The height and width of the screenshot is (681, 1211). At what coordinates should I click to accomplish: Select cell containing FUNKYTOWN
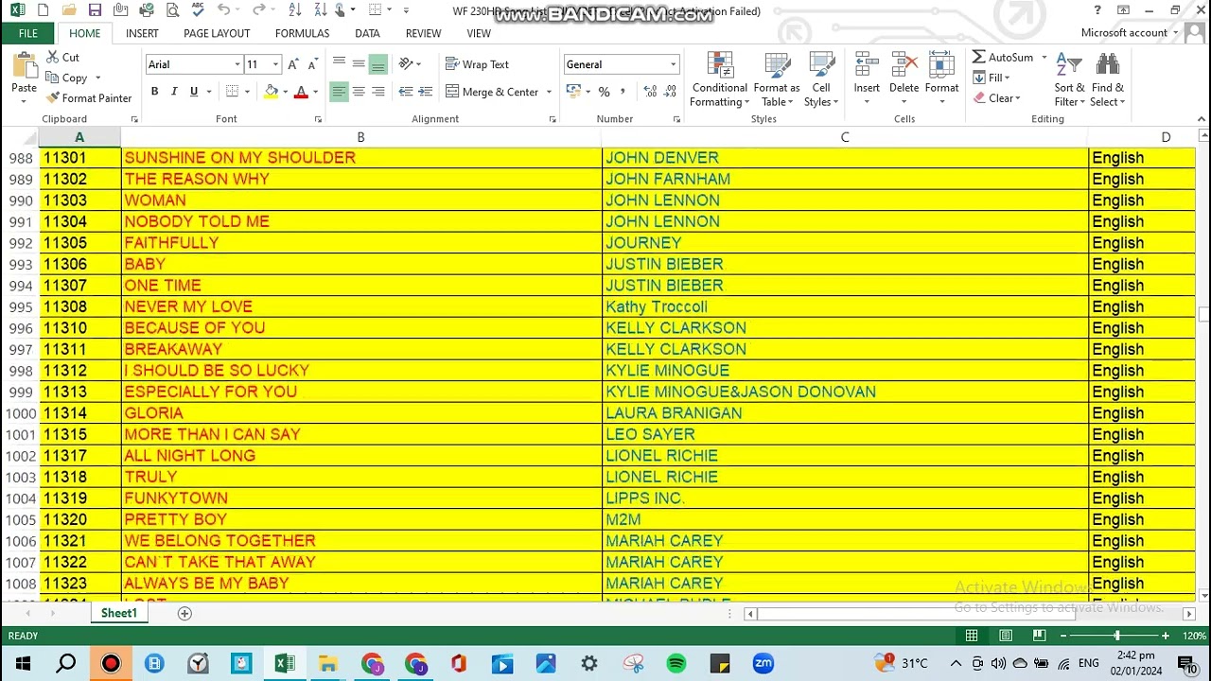pos(360,498)
